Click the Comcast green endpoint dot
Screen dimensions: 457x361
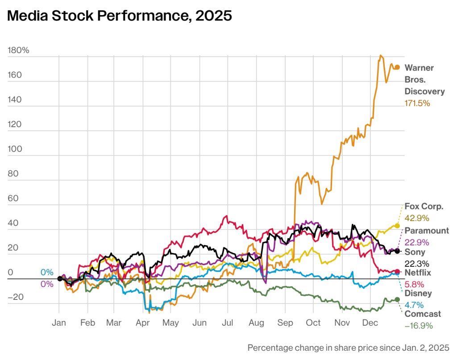(x=397, y=299)
